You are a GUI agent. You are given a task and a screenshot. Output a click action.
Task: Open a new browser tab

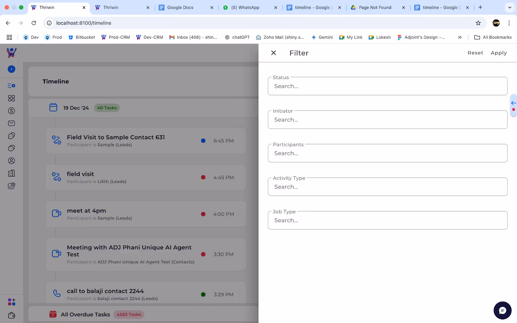(480, 7)
